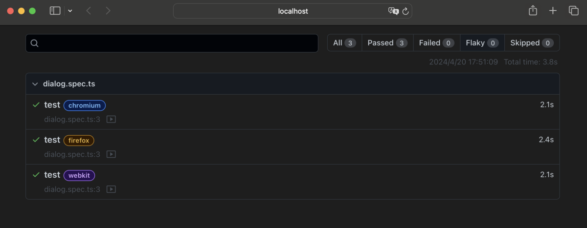Open video for firefox test
Image resolution: width=587 pixels, height=228 pixels.
click(112, 154)
